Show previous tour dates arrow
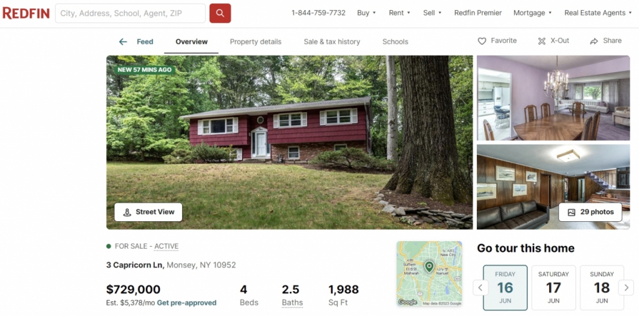The image size is (639, 316). click(480, 287)
